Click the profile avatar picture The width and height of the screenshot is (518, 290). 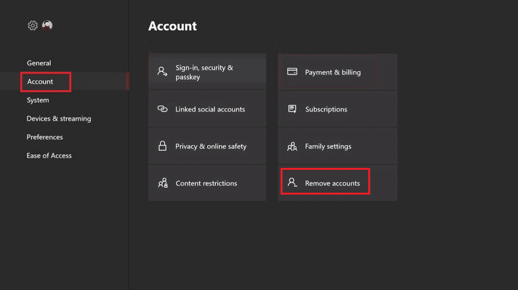47,25
